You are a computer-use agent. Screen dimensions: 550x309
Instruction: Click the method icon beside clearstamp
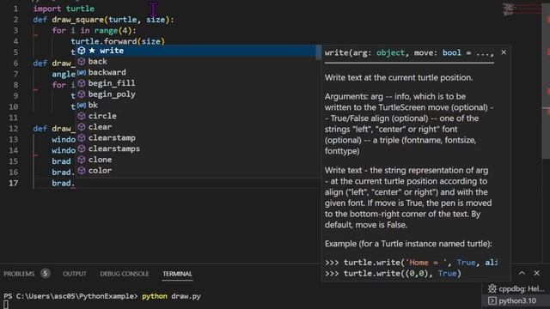point(82,137)
